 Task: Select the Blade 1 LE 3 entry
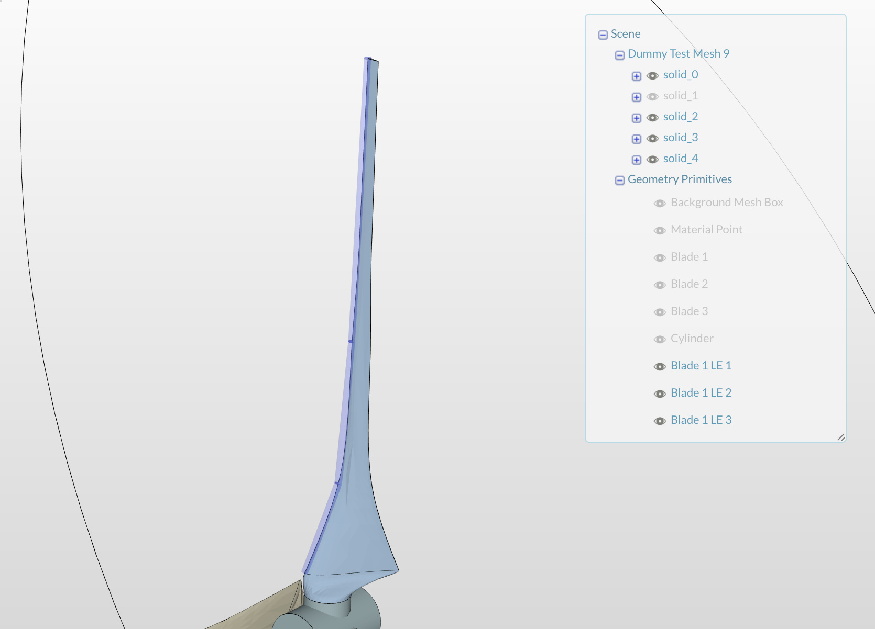pos(701,420)
